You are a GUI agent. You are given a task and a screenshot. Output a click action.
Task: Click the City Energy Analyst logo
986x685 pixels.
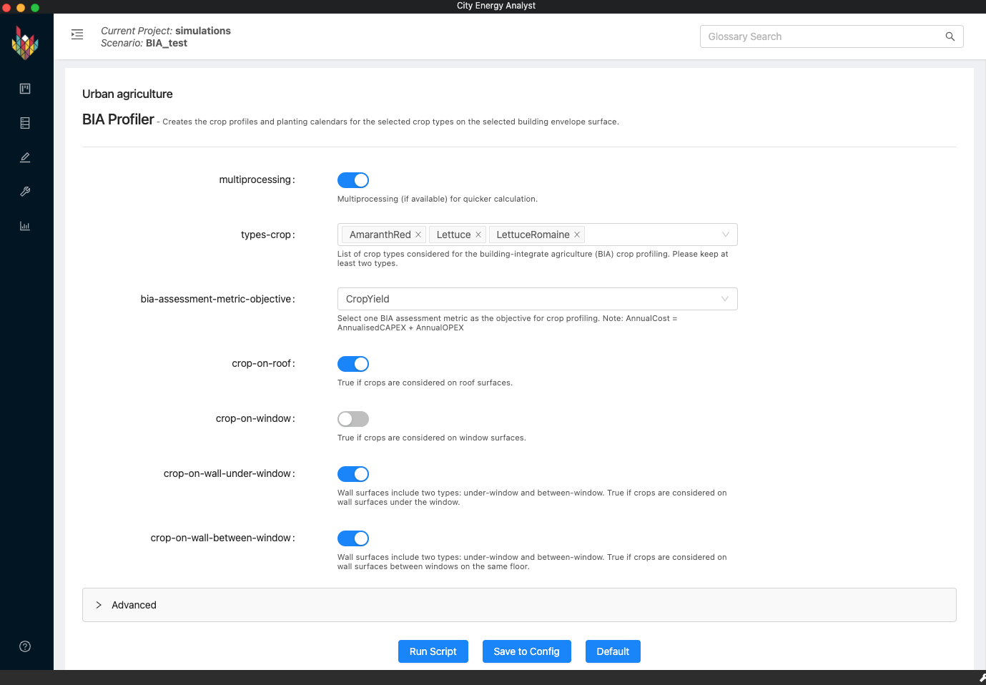[25, 43]
